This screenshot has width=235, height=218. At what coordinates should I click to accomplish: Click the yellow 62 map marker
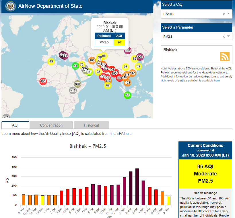pos(108,85)
